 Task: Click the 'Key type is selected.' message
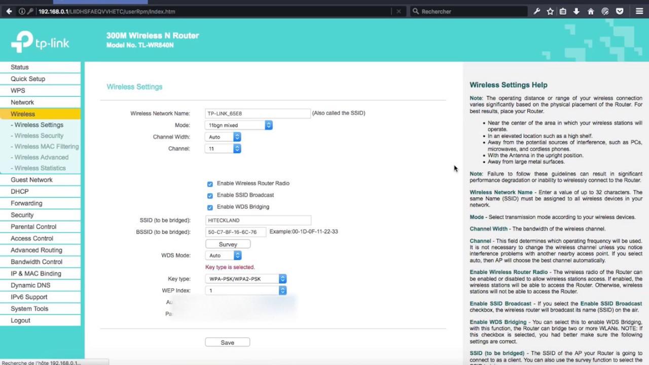[x=230, y=267]
